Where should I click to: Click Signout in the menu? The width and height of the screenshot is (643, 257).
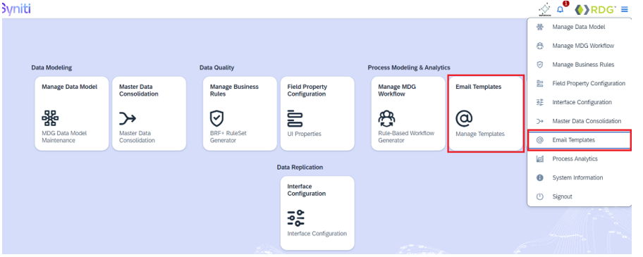(580, 196)
